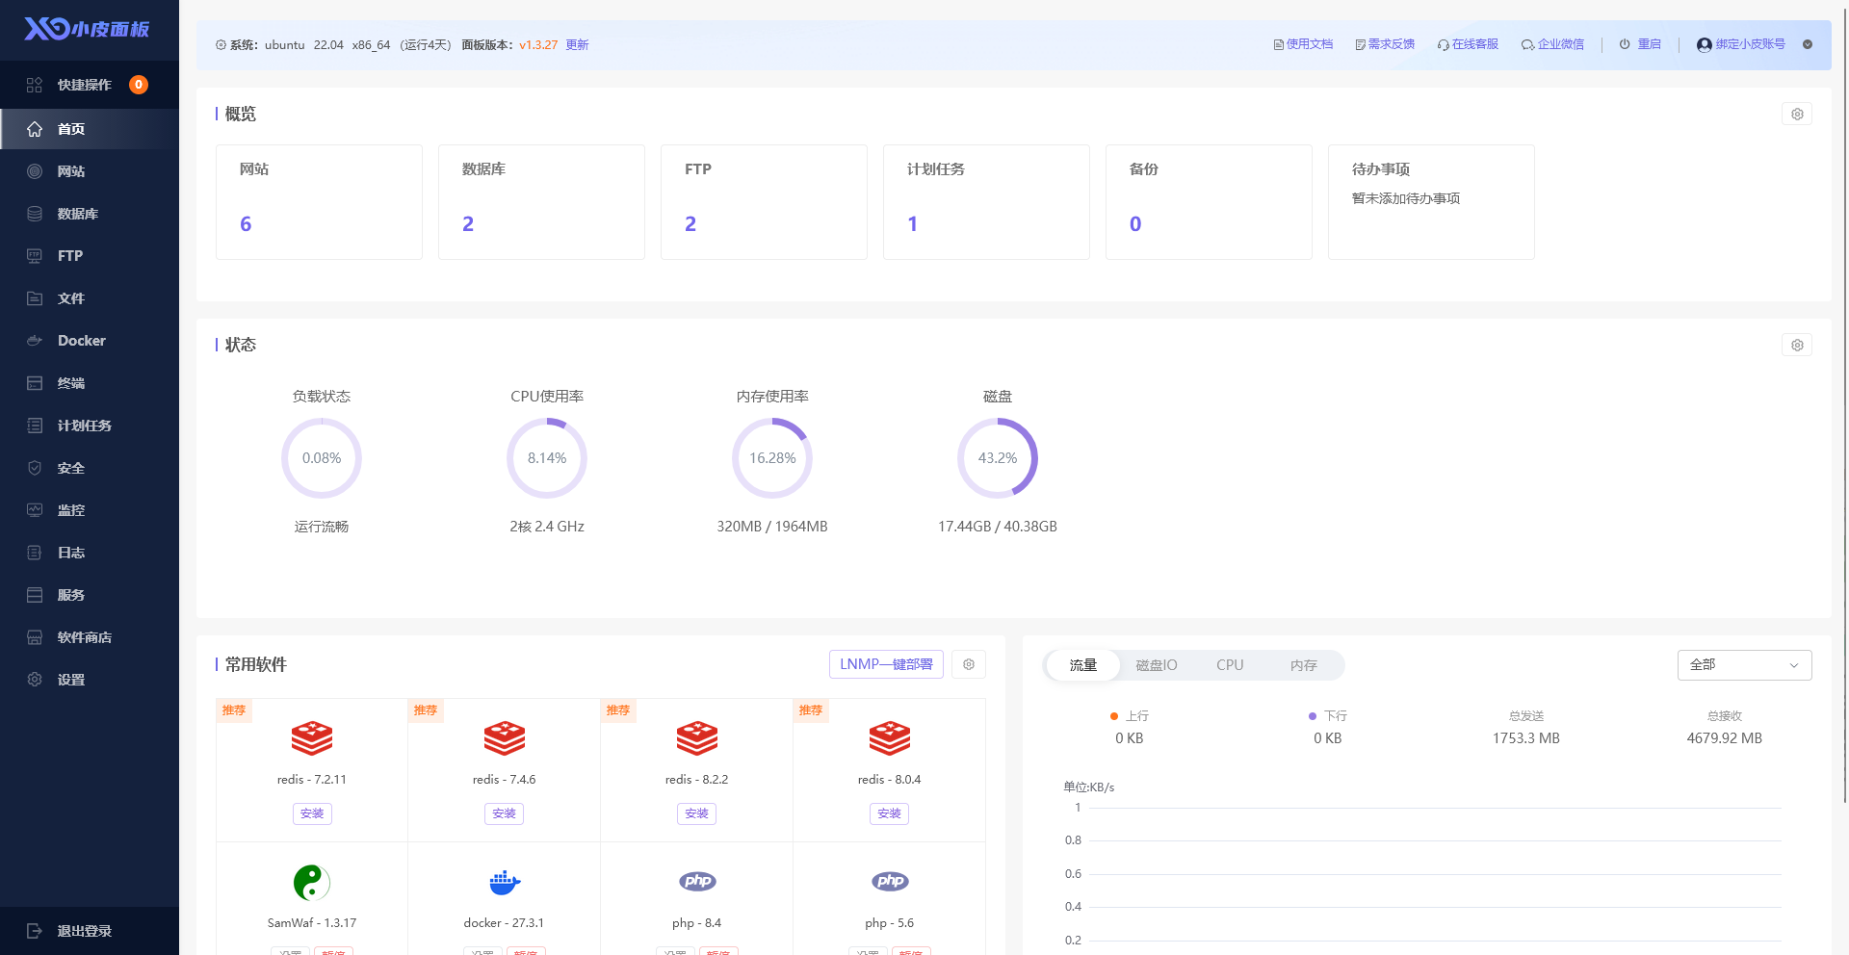Switch to the 磁盘IO tab
Screen dimensions: 1849x955
point(1156,665)
